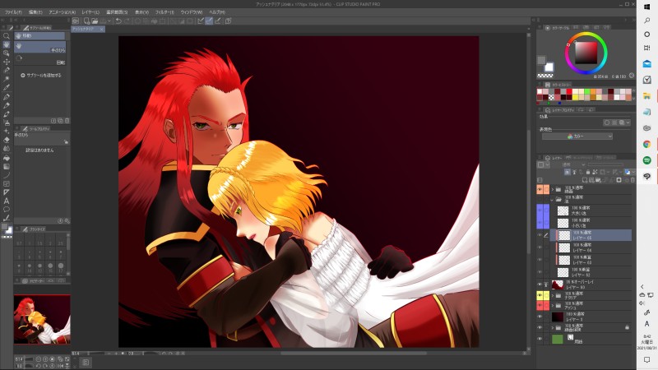Select the Text tool

click(x=7, y=201)
